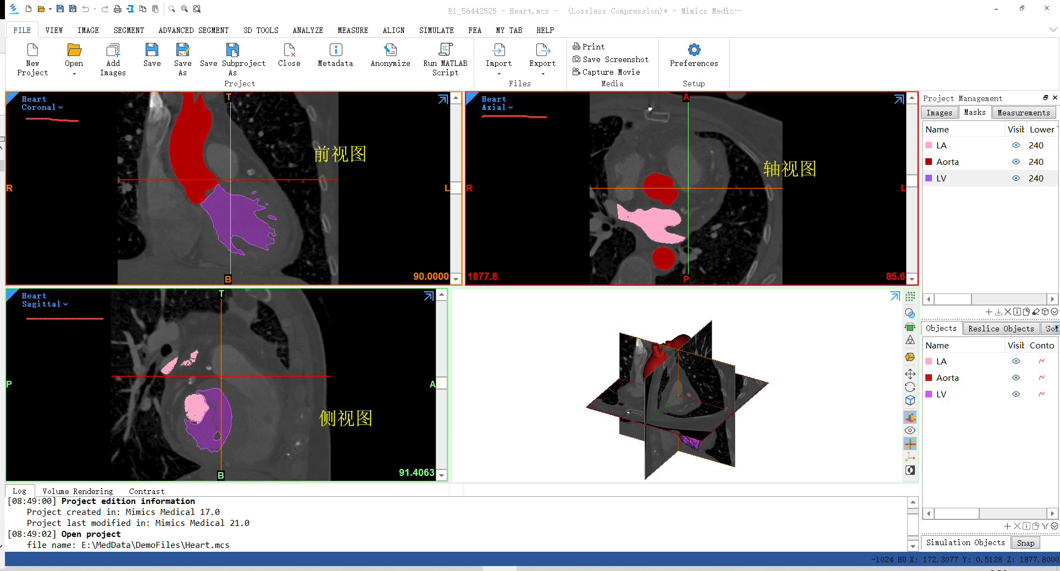Switch to the Volume Rendering tab

77,491
